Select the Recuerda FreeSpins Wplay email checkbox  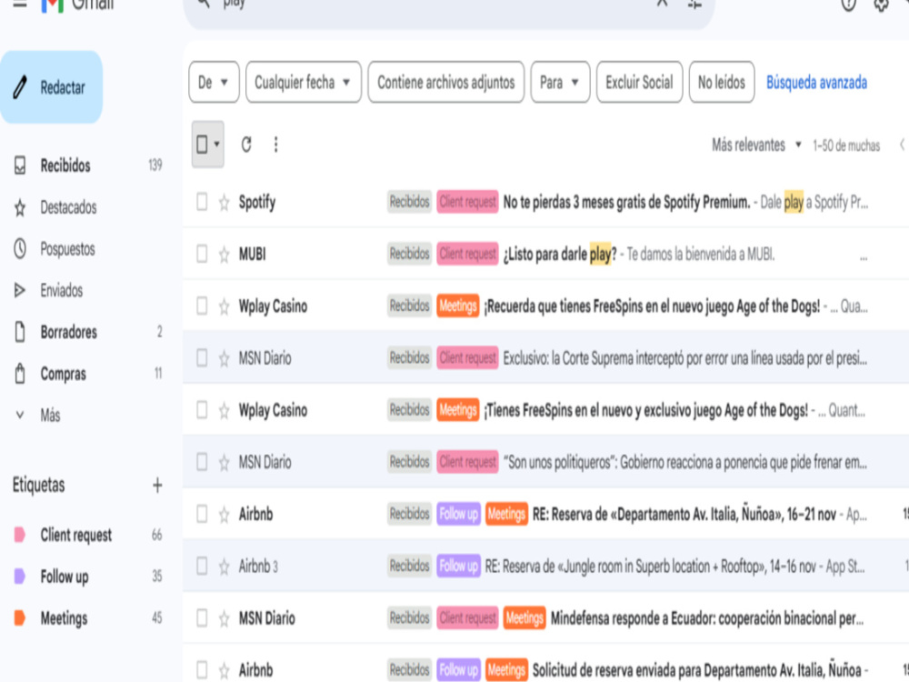pos(202,306)
